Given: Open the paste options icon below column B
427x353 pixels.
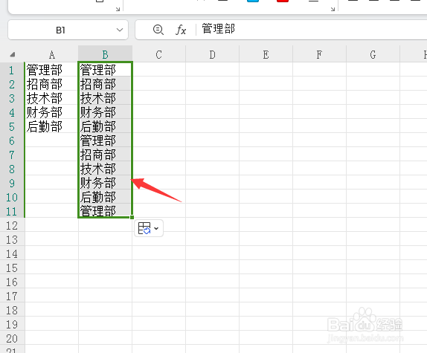Looking at the screenshot, I should (144, 228).
